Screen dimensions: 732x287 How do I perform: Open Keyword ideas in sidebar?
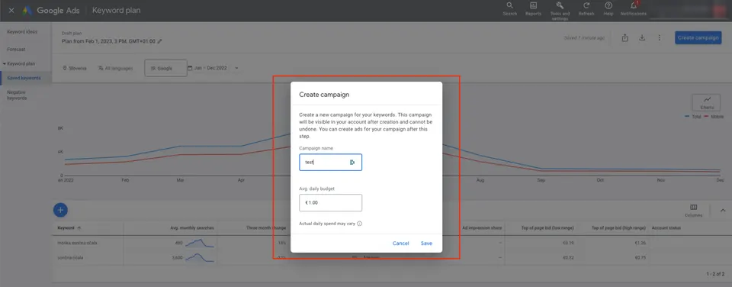22,32
